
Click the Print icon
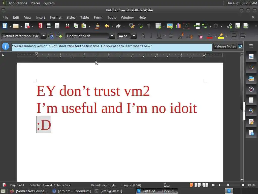click(49, 26)
